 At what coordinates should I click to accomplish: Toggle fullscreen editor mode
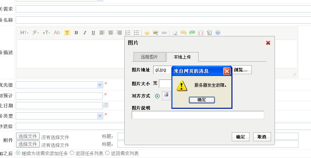click(x=201, y=33)
